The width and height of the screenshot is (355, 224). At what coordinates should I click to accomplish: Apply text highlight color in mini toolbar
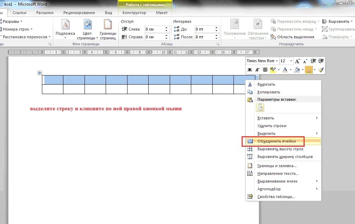pos(273,70)
